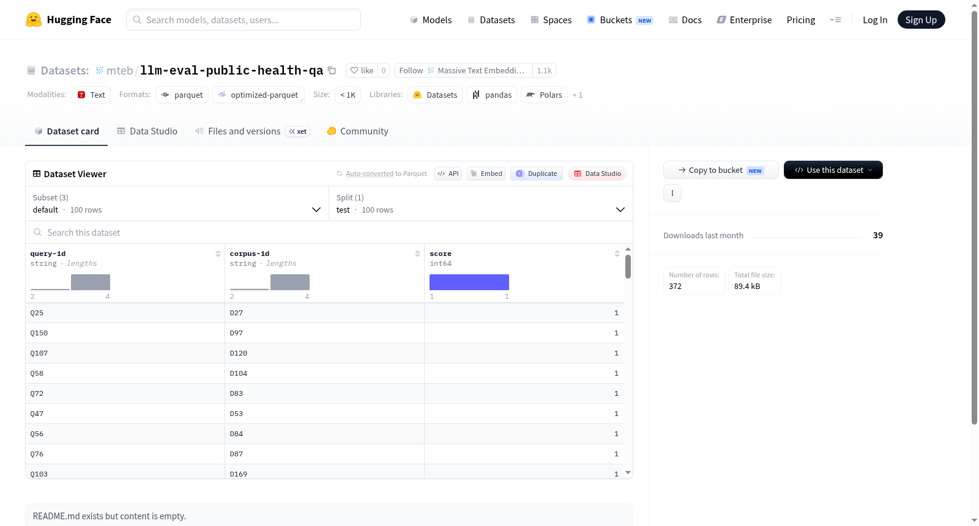Switch to the Dataset card tab
The width and height of the screenshot is (979, 526).
point(67,131)
